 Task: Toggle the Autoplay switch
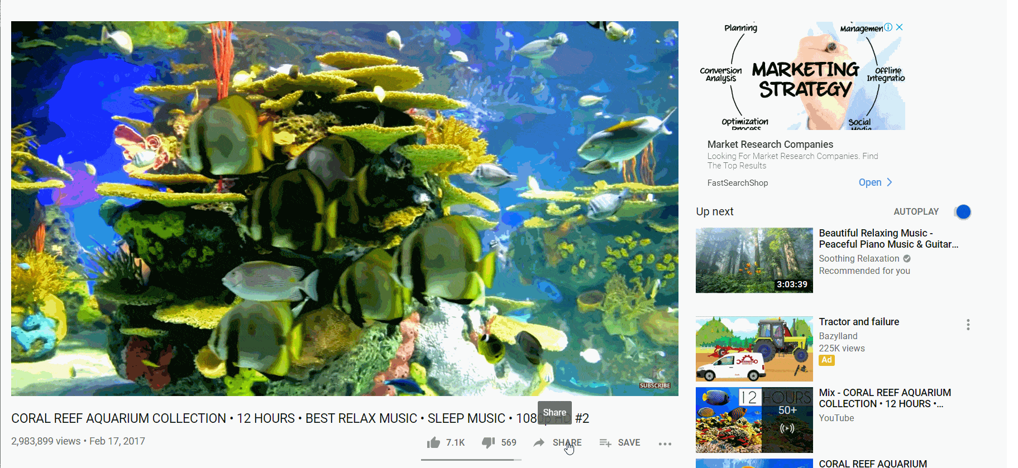click(x=963, y=212)
